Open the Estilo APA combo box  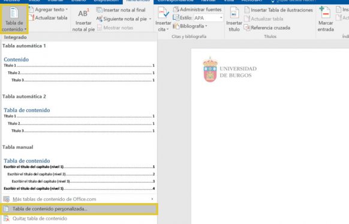coord(208,18)
